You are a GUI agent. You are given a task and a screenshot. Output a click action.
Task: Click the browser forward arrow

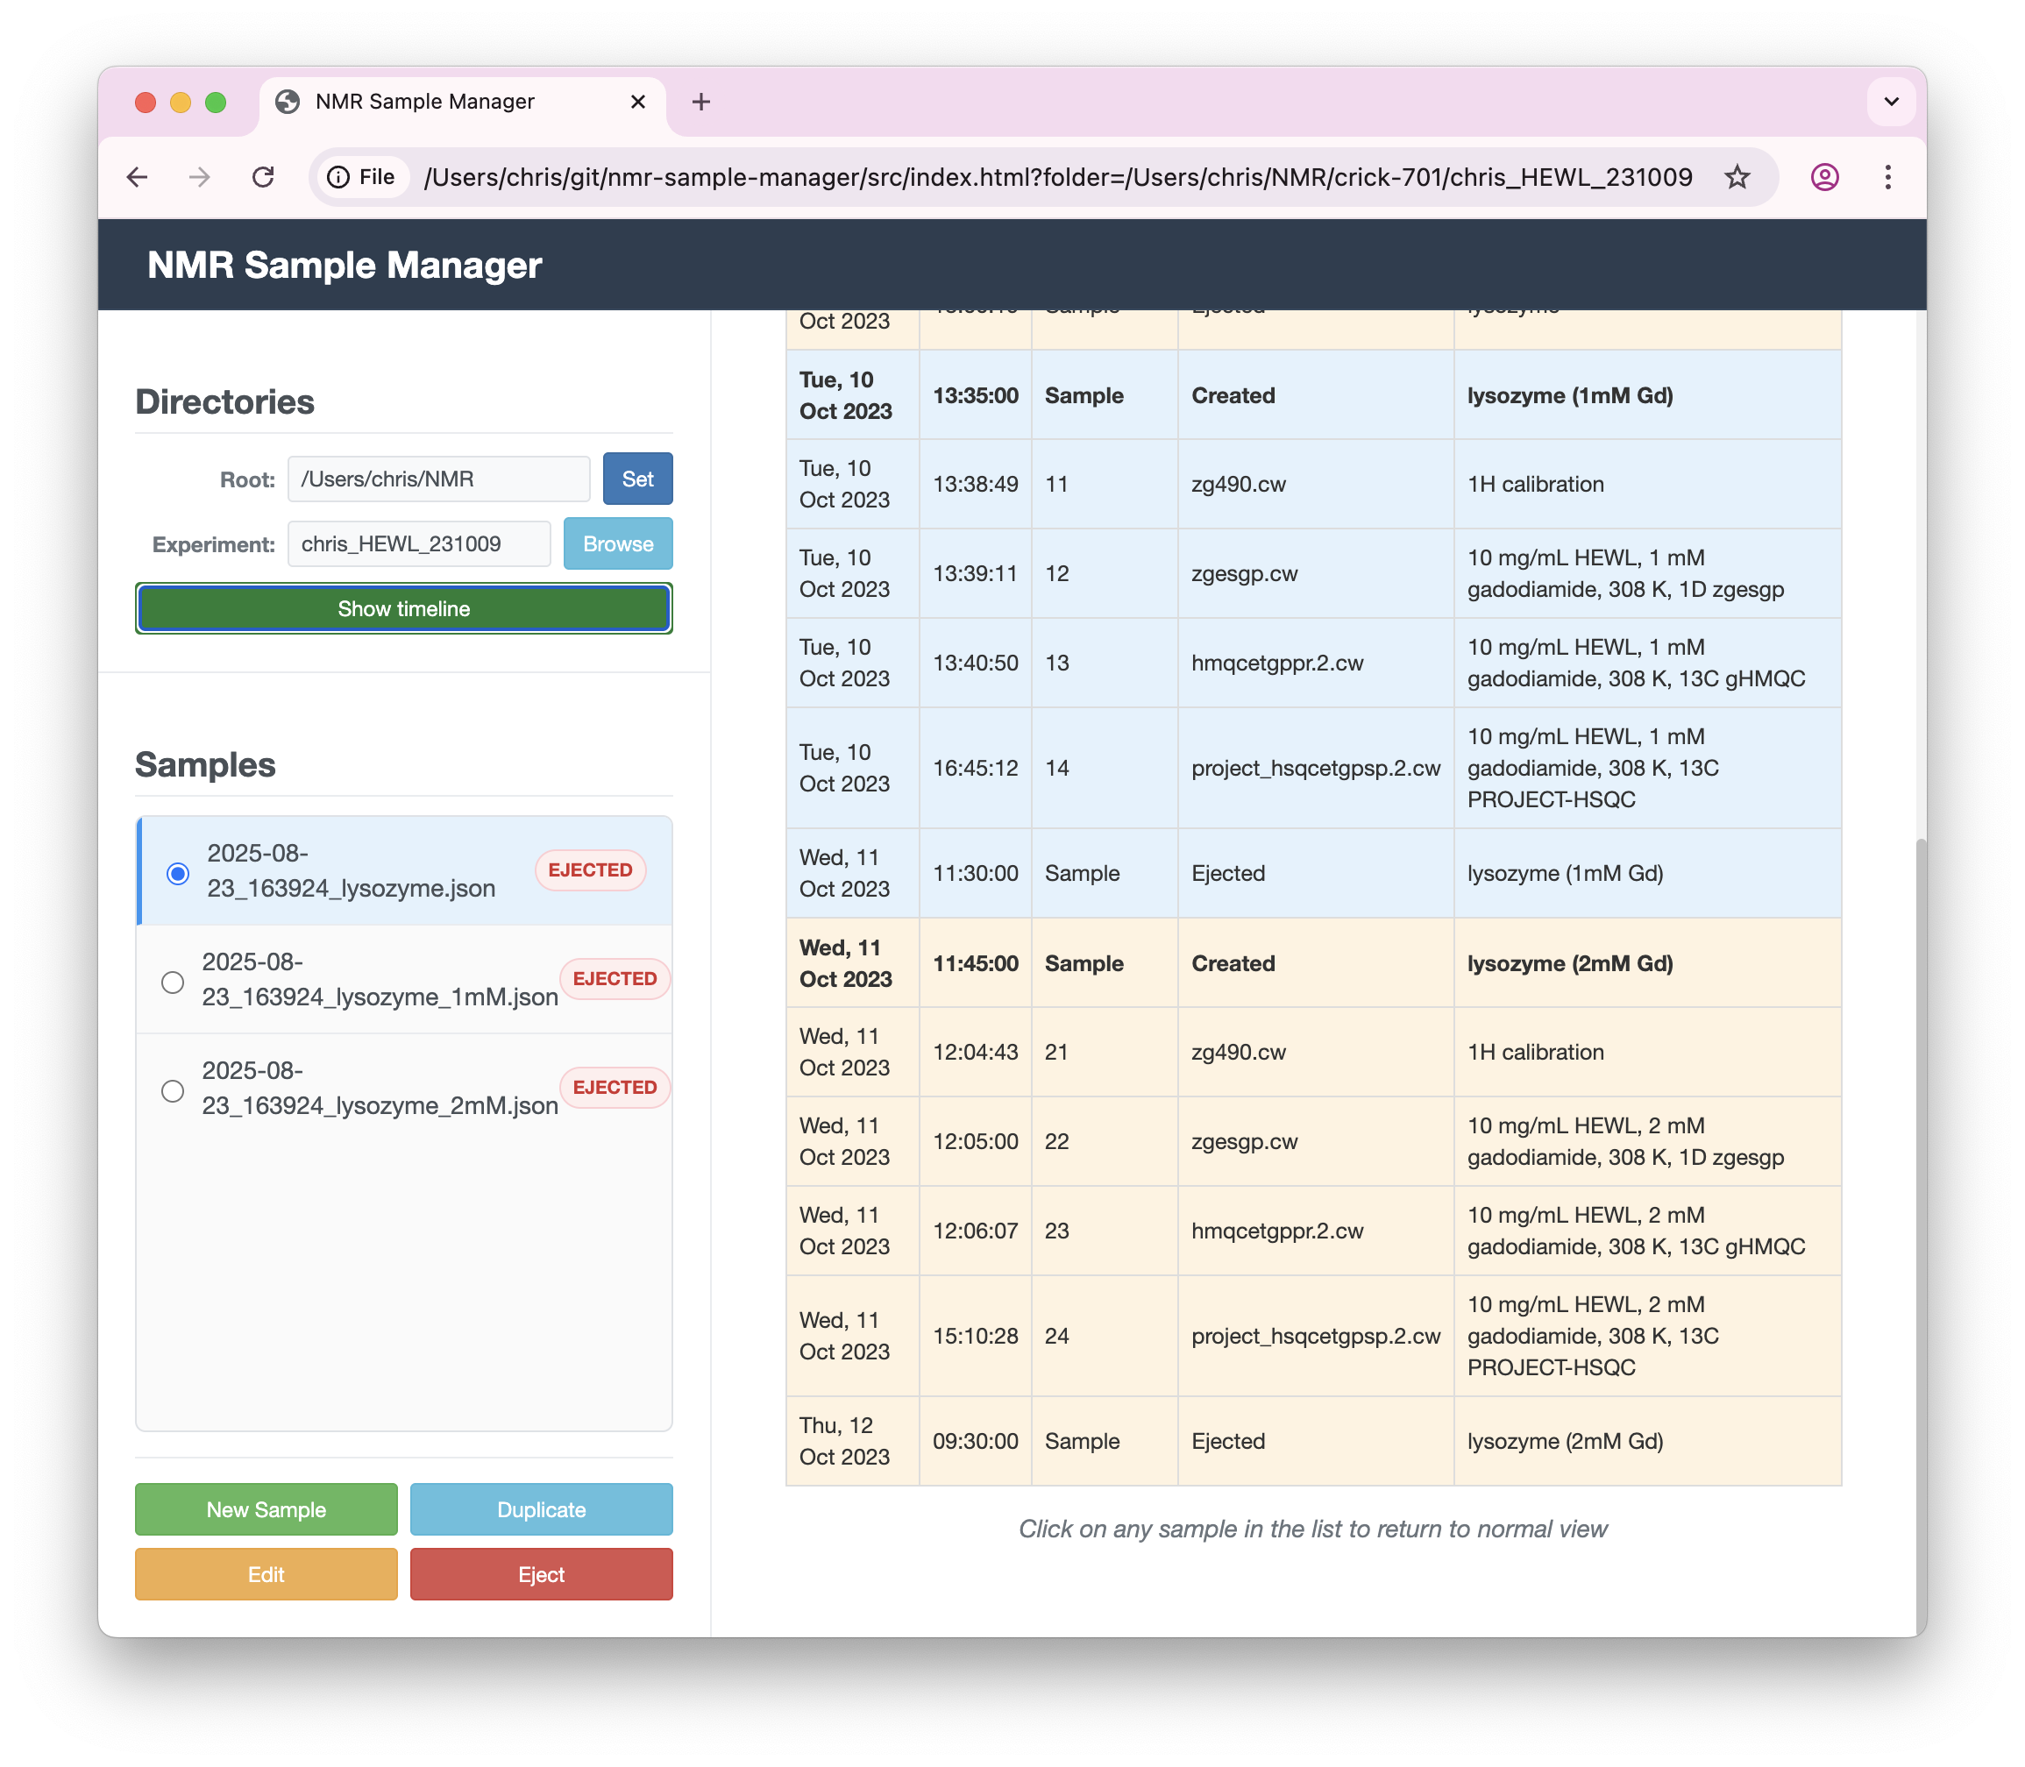click(x=199, y=176)
